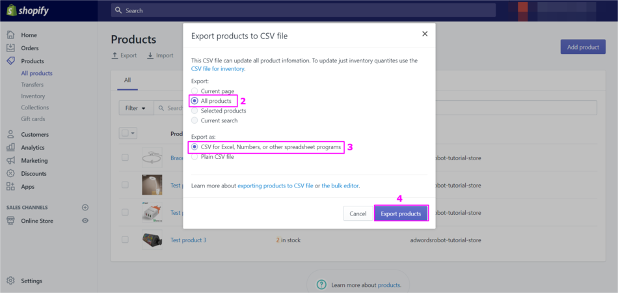Screen dimensions: 618x293
Task: Expand the Filter dropdown
Action: coord(135,108)
